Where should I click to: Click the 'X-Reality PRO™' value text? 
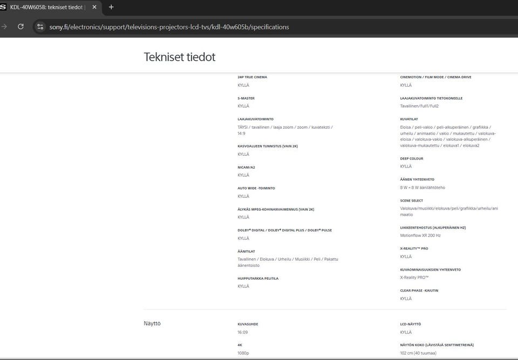[x=414, y=278]
